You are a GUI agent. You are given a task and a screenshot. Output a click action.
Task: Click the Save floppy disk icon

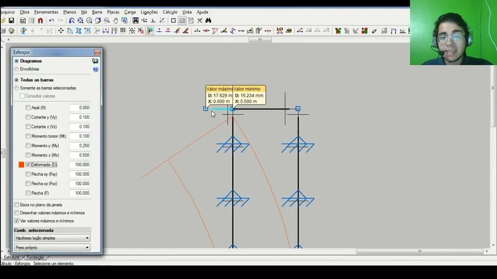(x=11, y=21)
